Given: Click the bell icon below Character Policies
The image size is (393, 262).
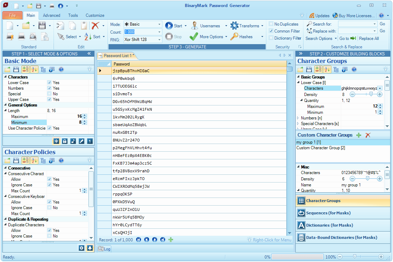Looking at the screenshot, I should [90, 248].
